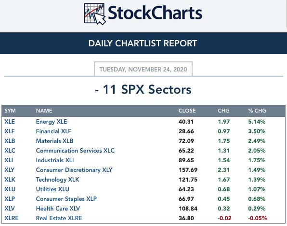Open the XLU symbol link
The image size is (287, 226).
(x=10, y=189)
